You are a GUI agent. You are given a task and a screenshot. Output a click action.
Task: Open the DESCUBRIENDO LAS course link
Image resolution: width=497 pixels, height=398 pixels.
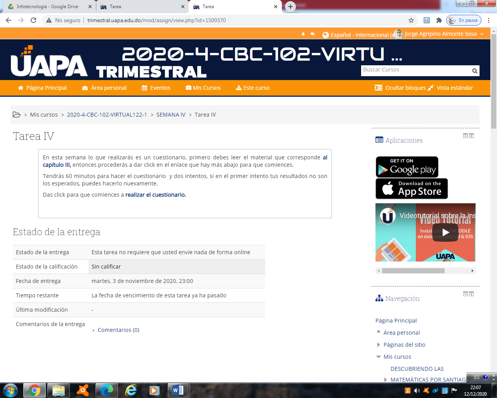coord(417,369)
